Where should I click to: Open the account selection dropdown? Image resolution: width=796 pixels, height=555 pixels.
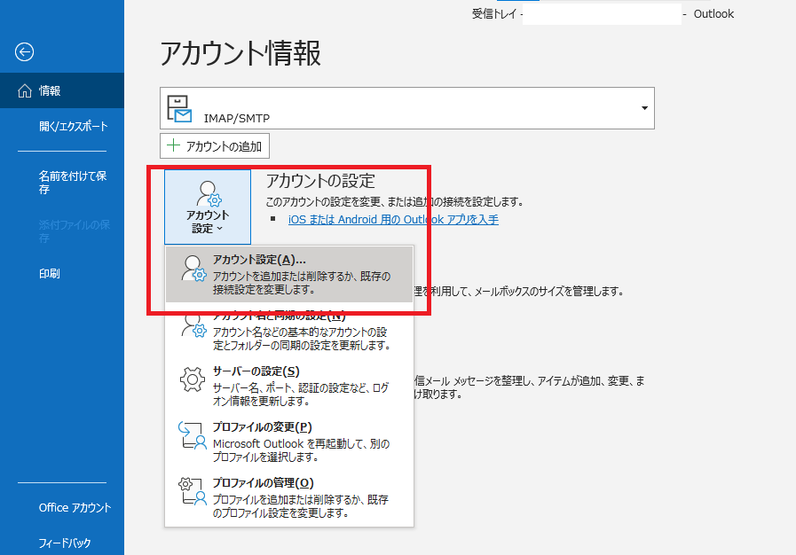642,107
